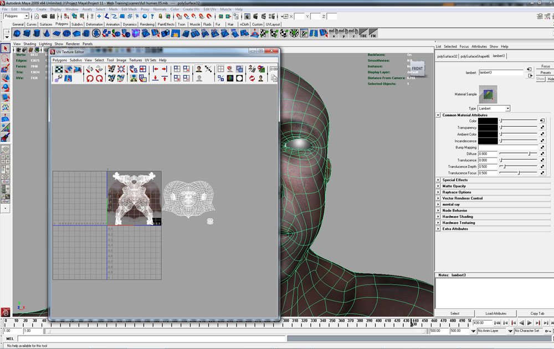Open the Textures menu in UV Texture Editor

[x=135, y=60]
